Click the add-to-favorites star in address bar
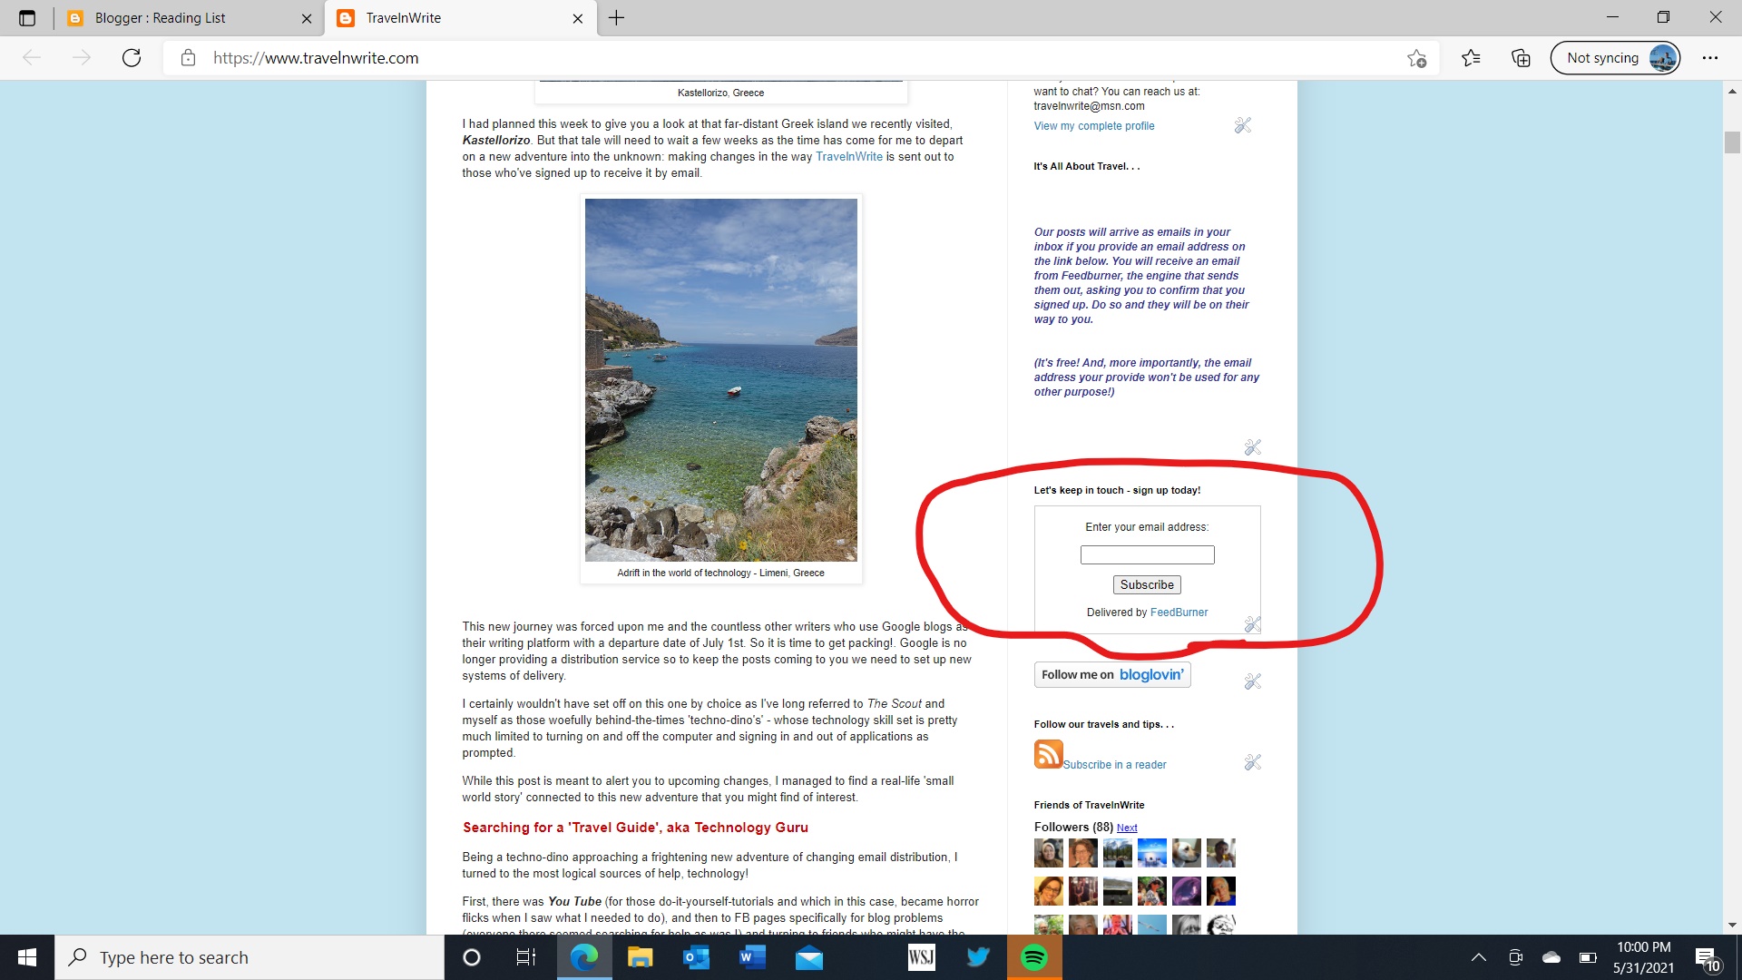The image size is (1742, 980). pos(1416,58)
